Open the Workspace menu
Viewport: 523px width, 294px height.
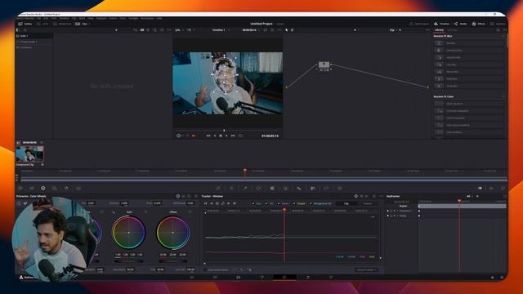click(147, 18)
